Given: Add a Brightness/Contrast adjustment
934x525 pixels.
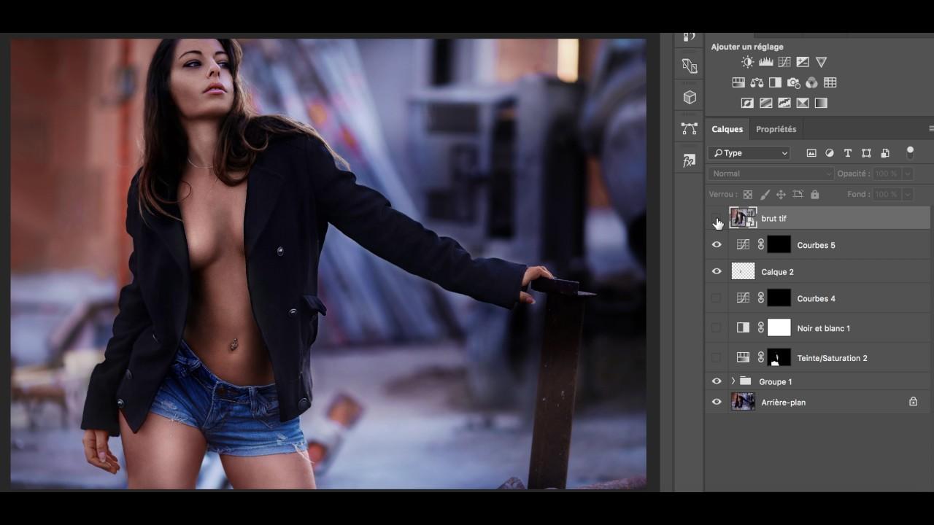Looking at the screenshot, I should (747, 63).
